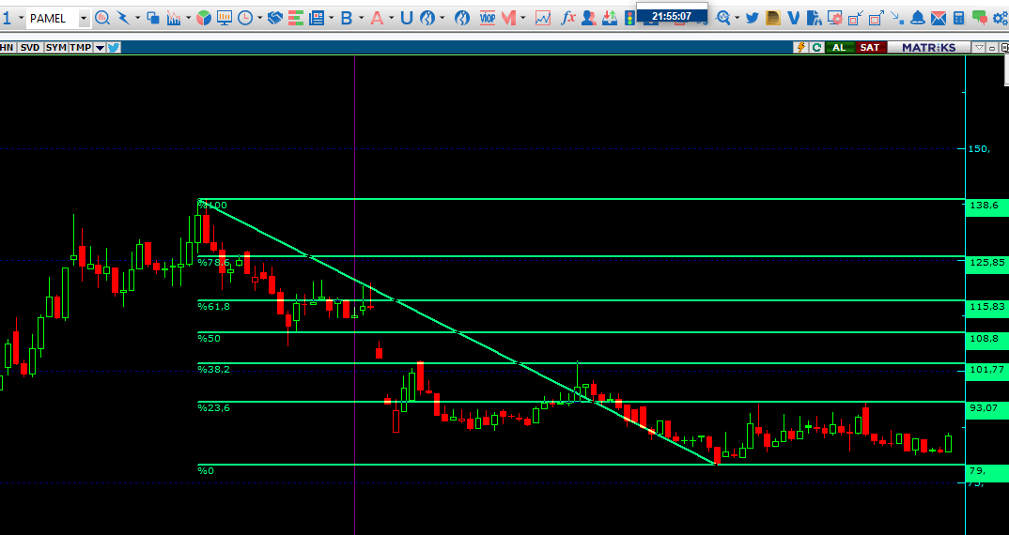The image size is (1009, 535).
Task: Expand dropdown next to the number 1
Action: [22, 18]
